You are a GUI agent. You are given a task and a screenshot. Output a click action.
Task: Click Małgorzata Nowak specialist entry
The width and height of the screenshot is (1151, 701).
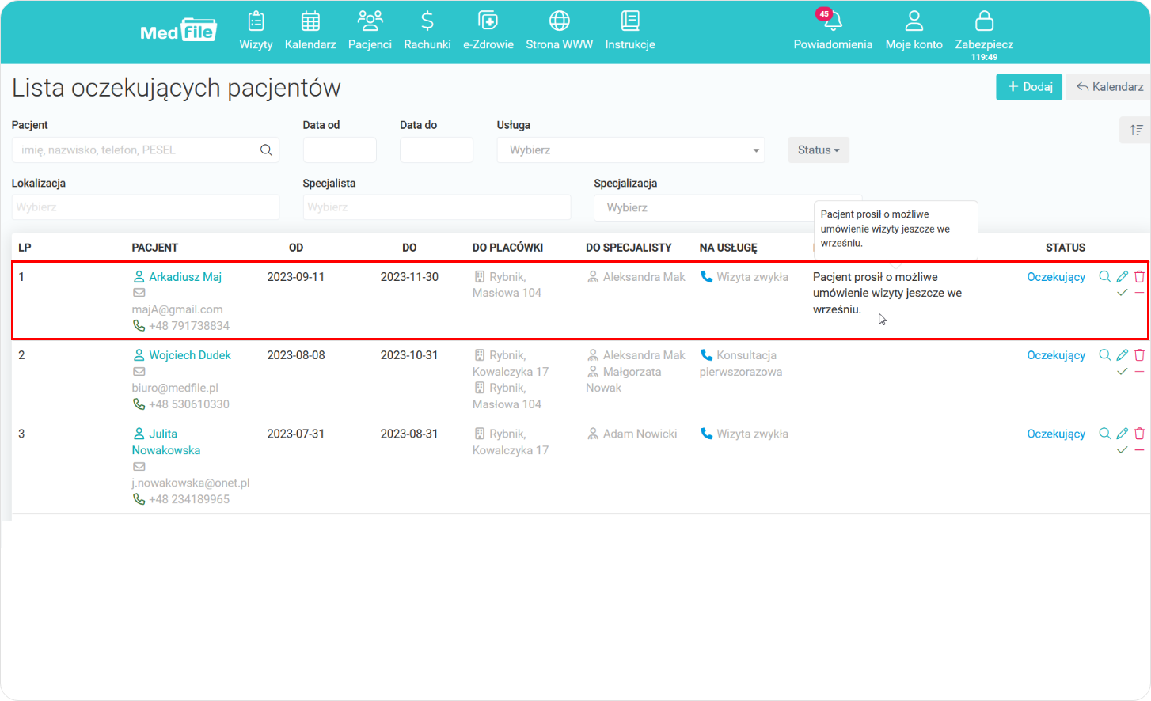point(623,380)
